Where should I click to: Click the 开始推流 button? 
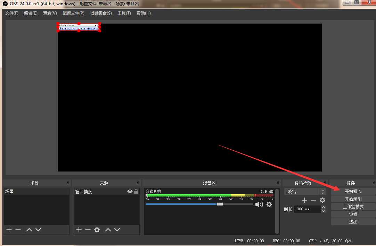[353, 191]
